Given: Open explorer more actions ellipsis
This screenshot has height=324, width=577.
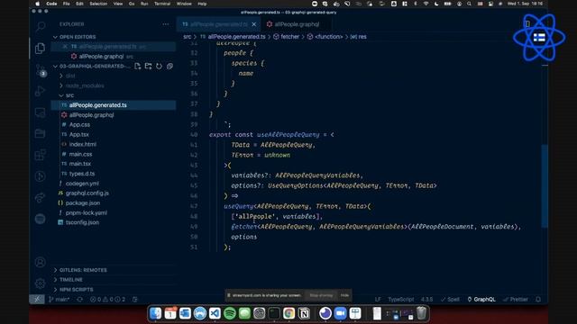Looking at the screenshot, I should click(166, 24).
